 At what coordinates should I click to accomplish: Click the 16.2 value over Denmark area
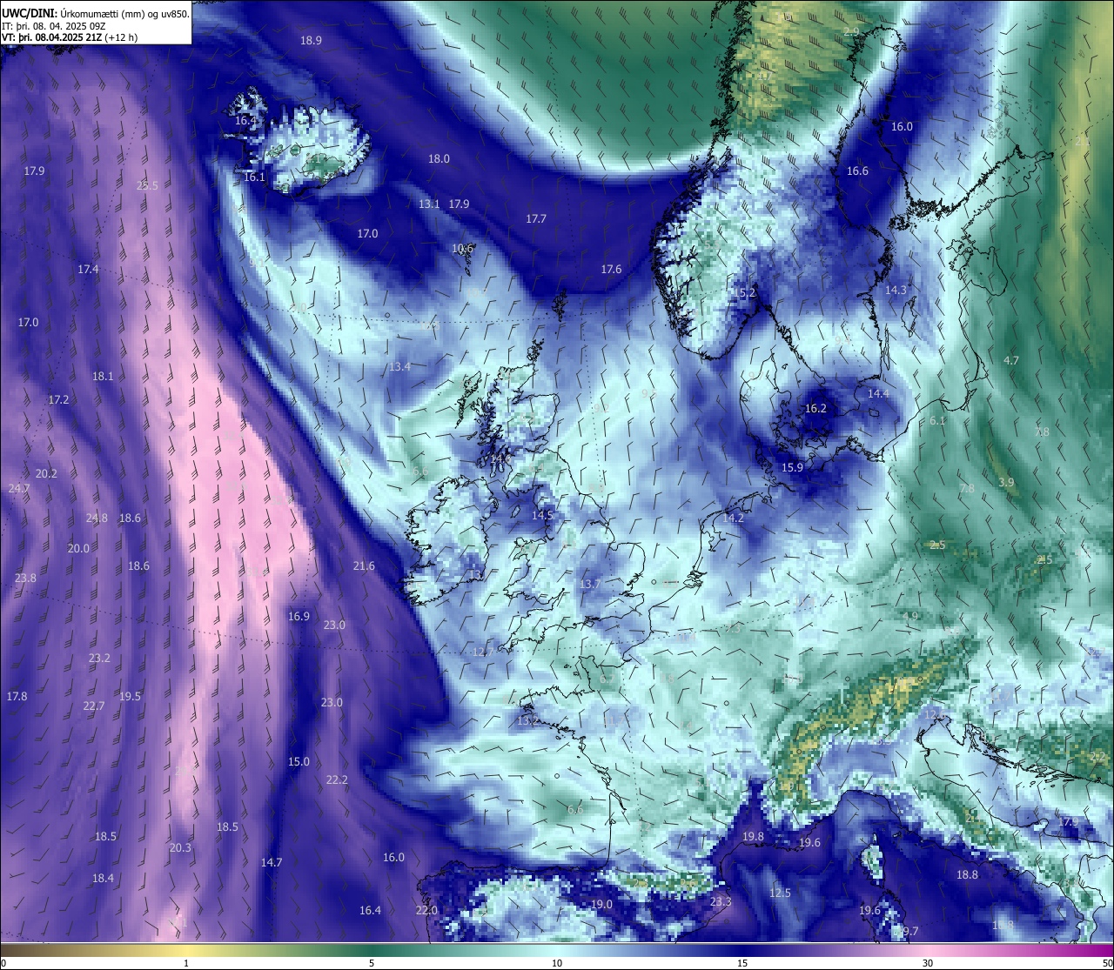point(815,409)
